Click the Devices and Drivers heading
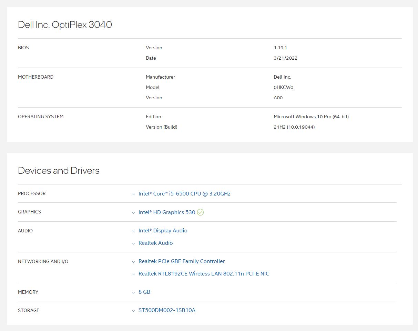The image size is (418, 331). [x=59, y=171]
